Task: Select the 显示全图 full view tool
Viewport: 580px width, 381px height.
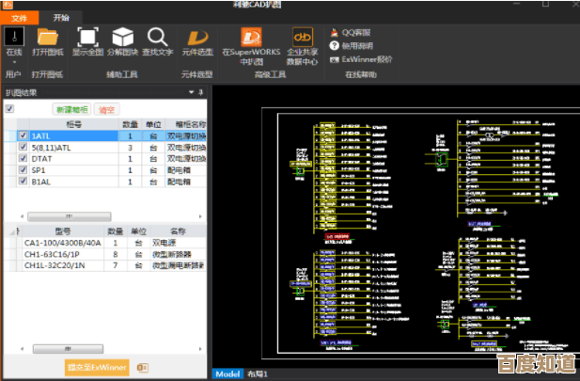Action: [86, 38]
